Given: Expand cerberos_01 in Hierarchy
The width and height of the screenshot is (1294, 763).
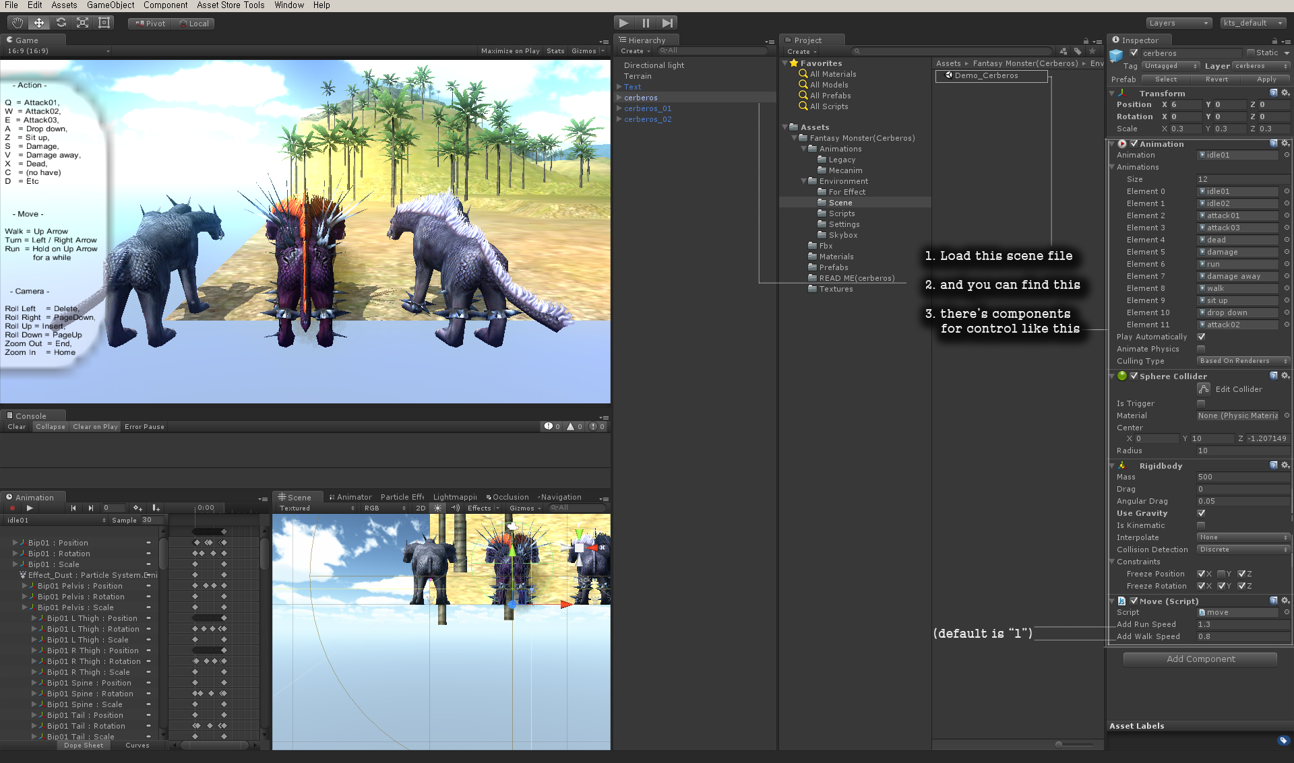Looking at the screenshot, I should pos(619,108).
